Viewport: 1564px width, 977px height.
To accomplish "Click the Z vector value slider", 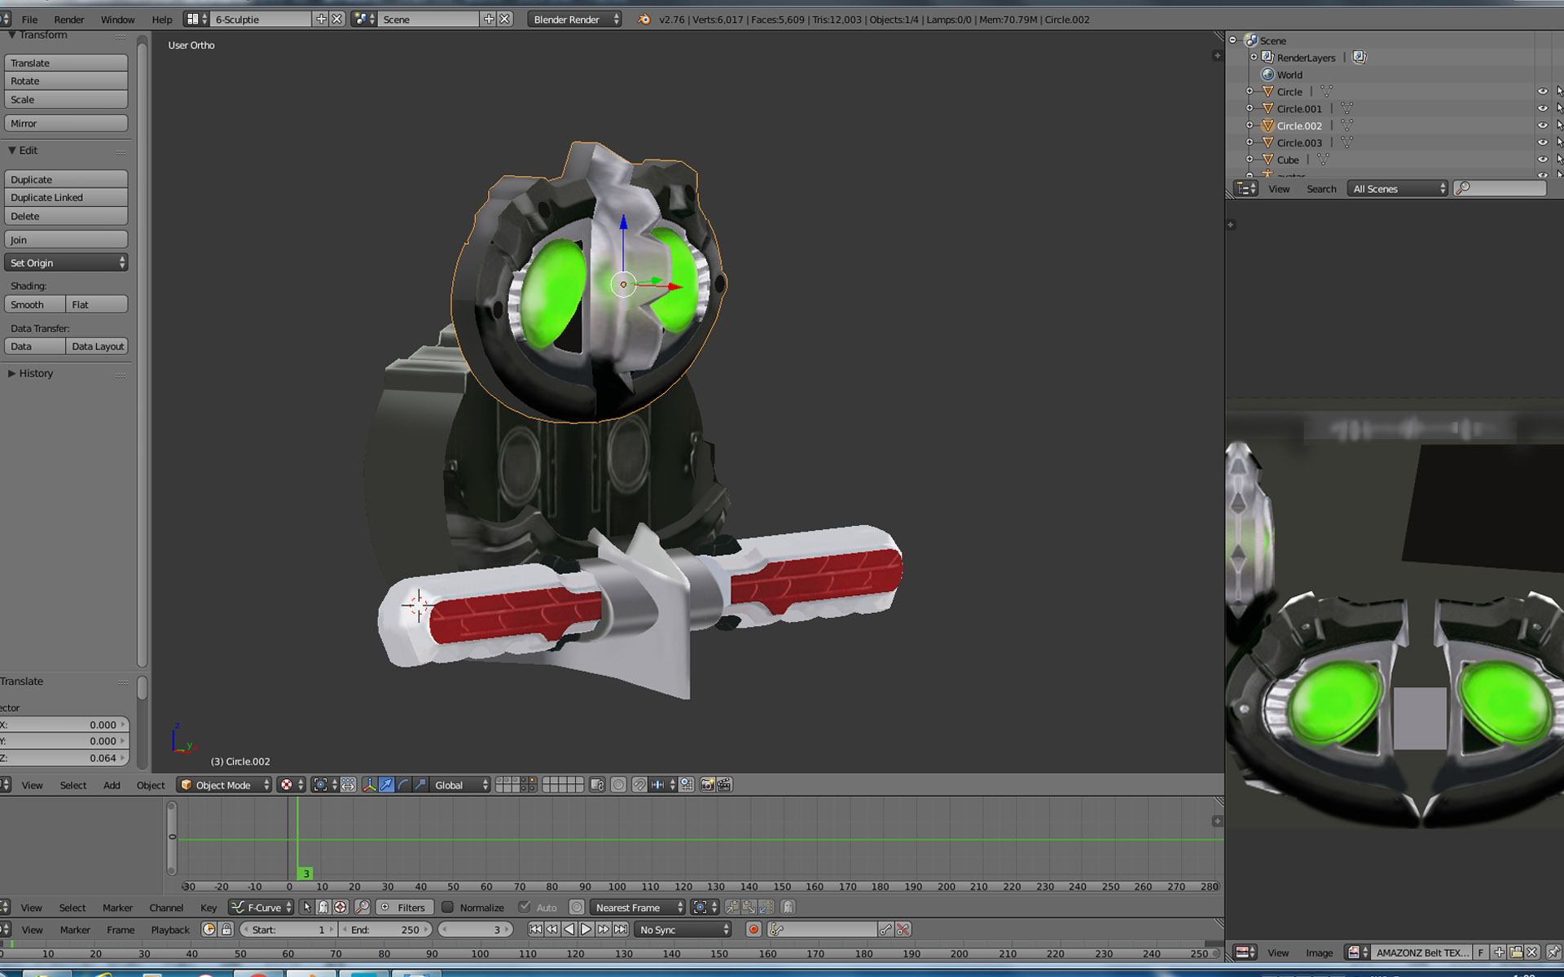I will click(64, 758).
